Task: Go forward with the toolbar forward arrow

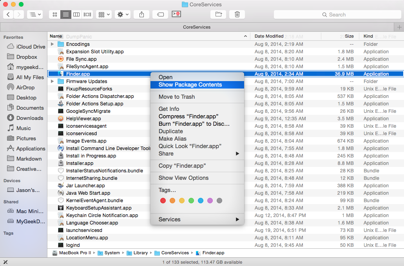Action: point(19,14)
